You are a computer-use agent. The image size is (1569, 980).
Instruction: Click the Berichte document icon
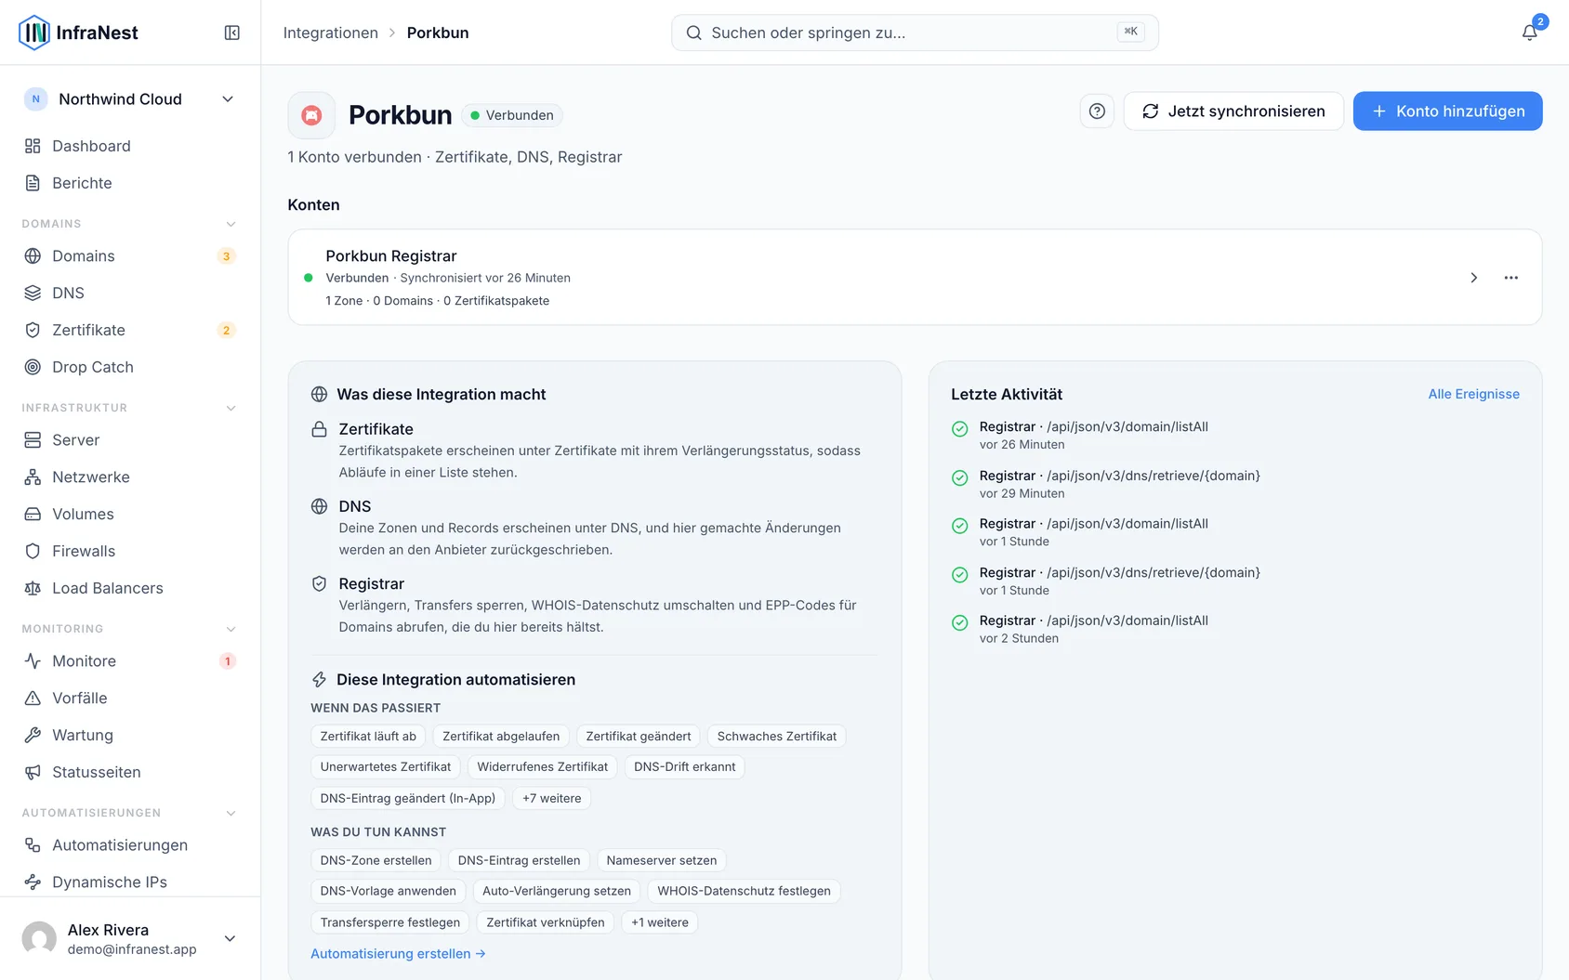click(33, 183)
